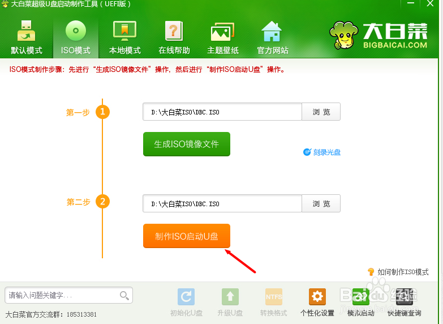The width and height of the screenshot is (443, 324).
Task: Open 快捷键查询 hotkey lookup
Action: tap(405, 302)
